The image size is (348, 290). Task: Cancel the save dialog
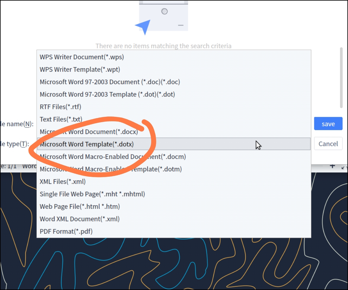point(328,144)
